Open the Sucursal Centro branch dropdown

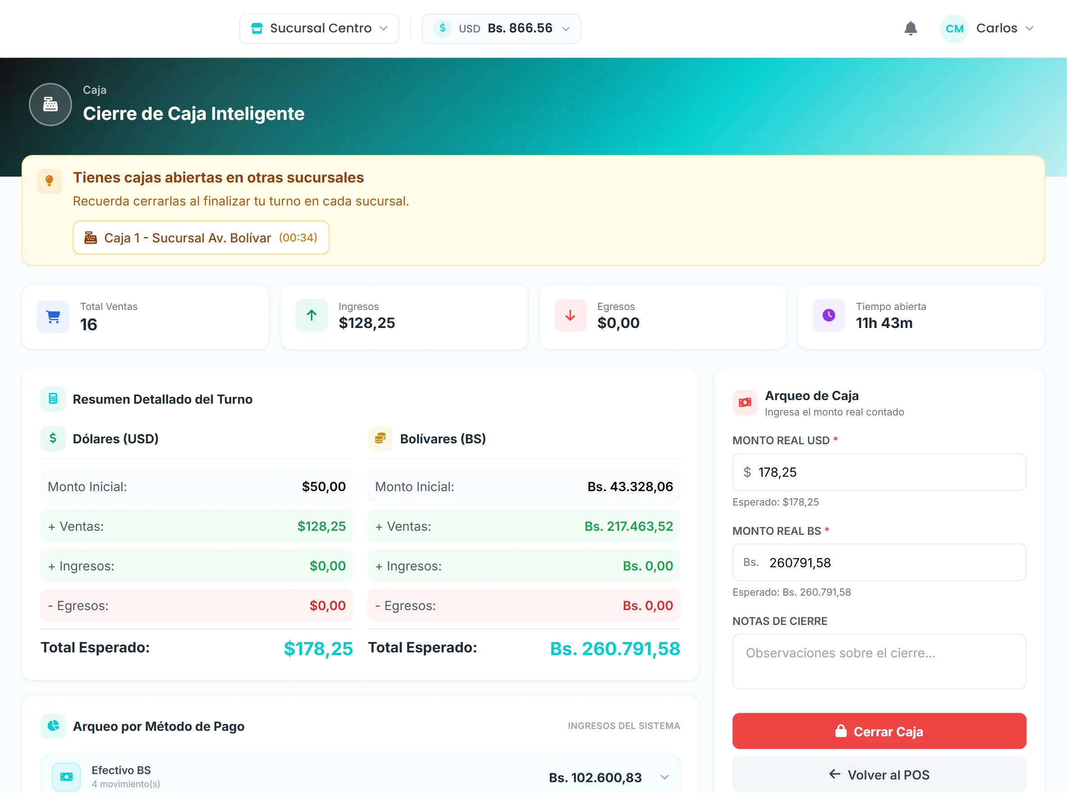[319, 29]
